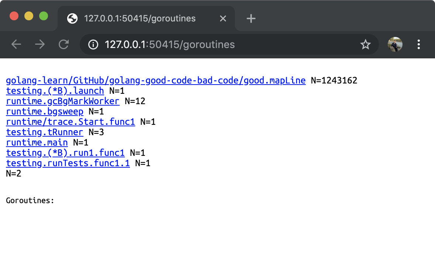The height and width of the screenshot is (277, 435).
Task: Open the runtime.main link
Action: [x=37, y=142]
